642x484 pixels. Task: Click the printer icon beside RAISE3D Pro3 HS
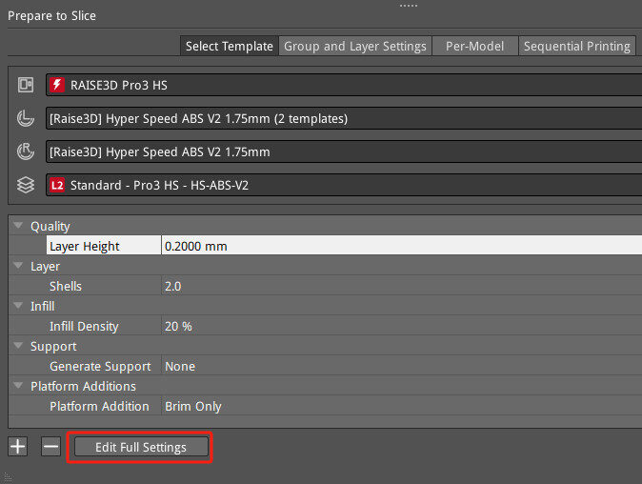point(26,85)
